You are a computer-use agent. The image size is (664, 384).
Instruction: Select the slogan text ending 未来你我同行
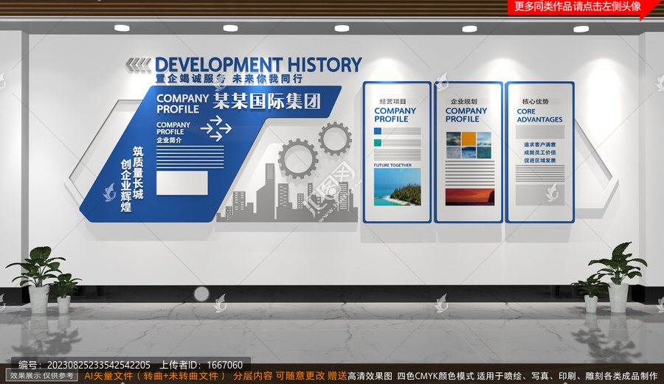tap(229, 79)
